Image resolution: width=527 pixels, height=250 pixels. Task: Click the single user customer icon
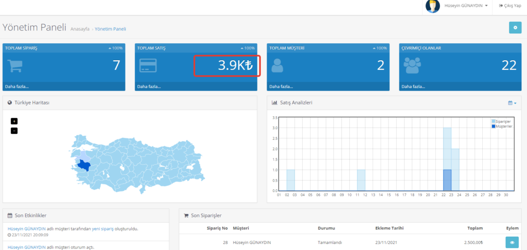[277, 66]
